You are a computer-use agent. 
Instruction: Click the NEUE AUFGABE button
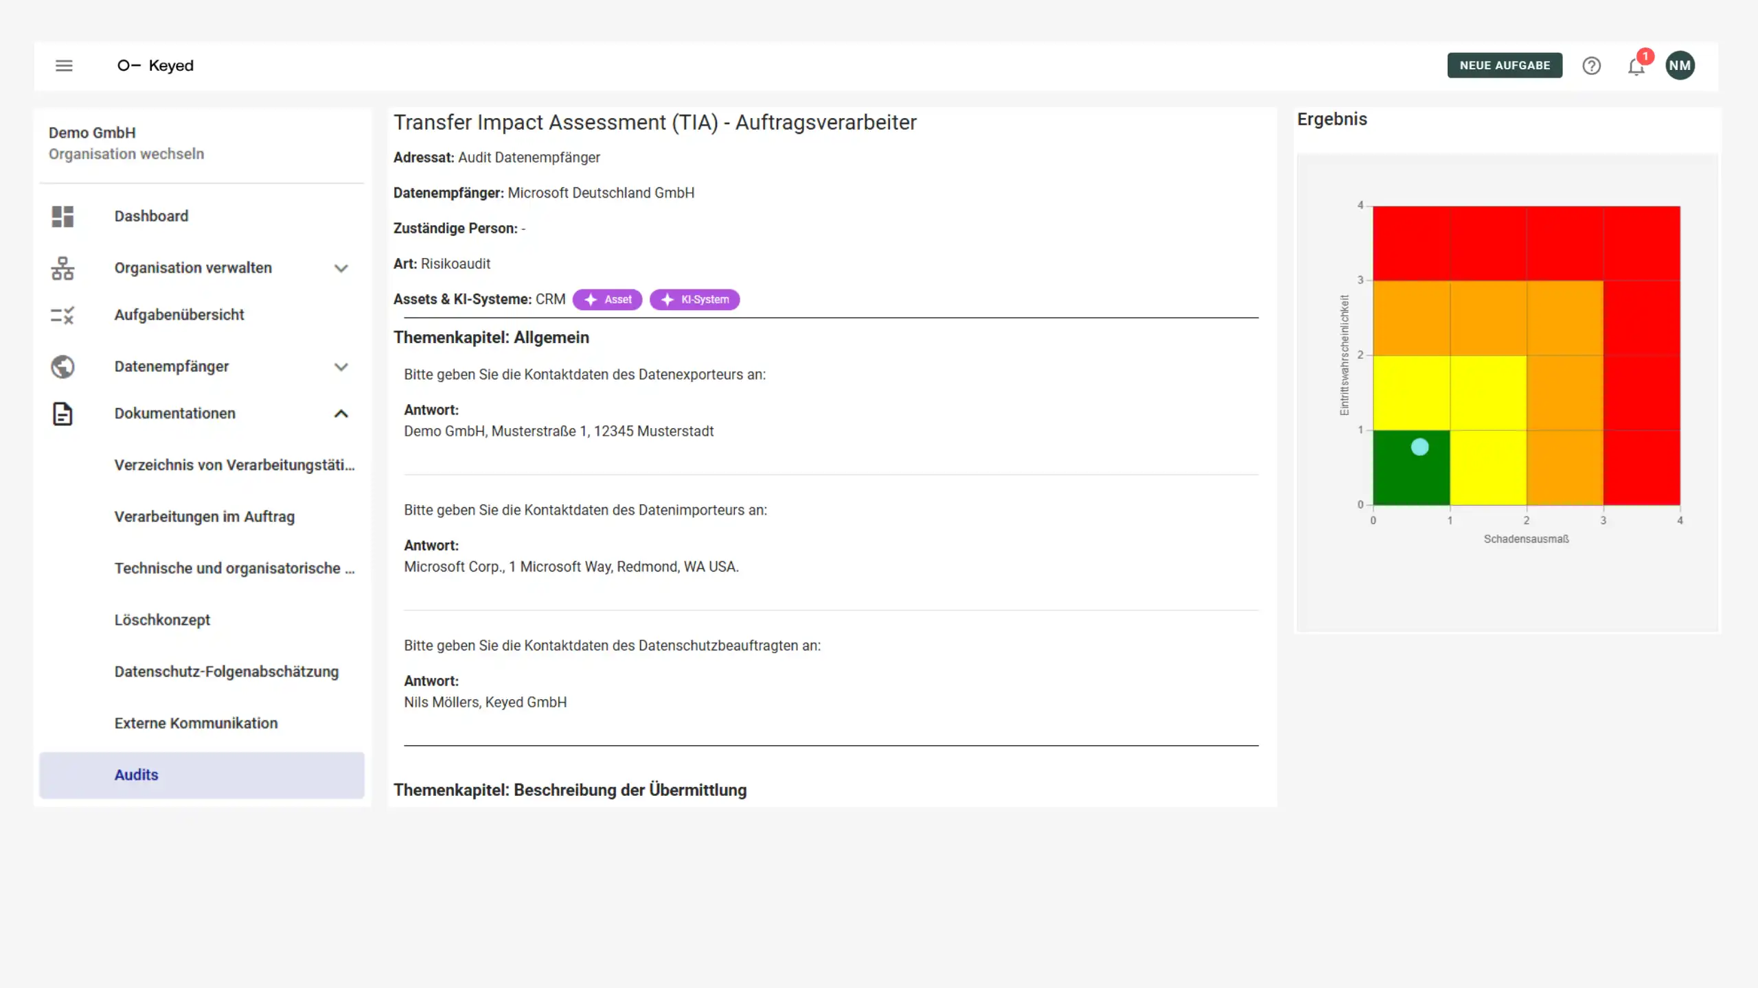coord(1505,66)
